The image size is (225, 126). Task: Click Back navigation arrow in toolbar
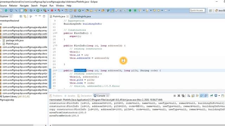point(159,10)
